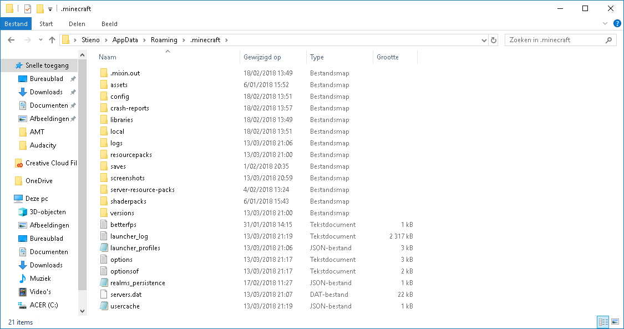Open the Audacity folder in sidebar
Image resolution: width=624 pixels, height=329 pixels.
(43, 145)
